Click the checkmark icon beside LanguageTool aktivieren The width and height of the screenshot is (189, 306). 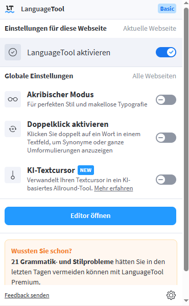click(13, 52)
